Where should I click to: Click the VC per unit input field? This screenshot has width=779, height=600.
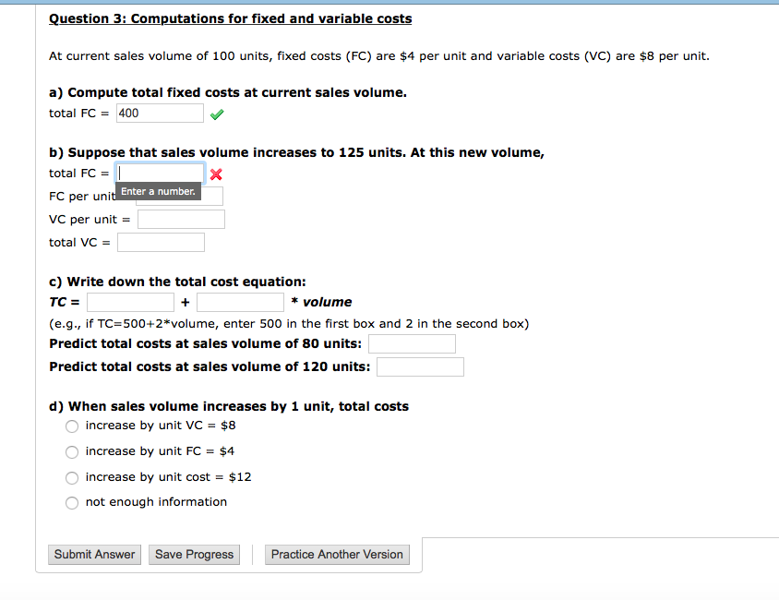click(x=180, y=218)
